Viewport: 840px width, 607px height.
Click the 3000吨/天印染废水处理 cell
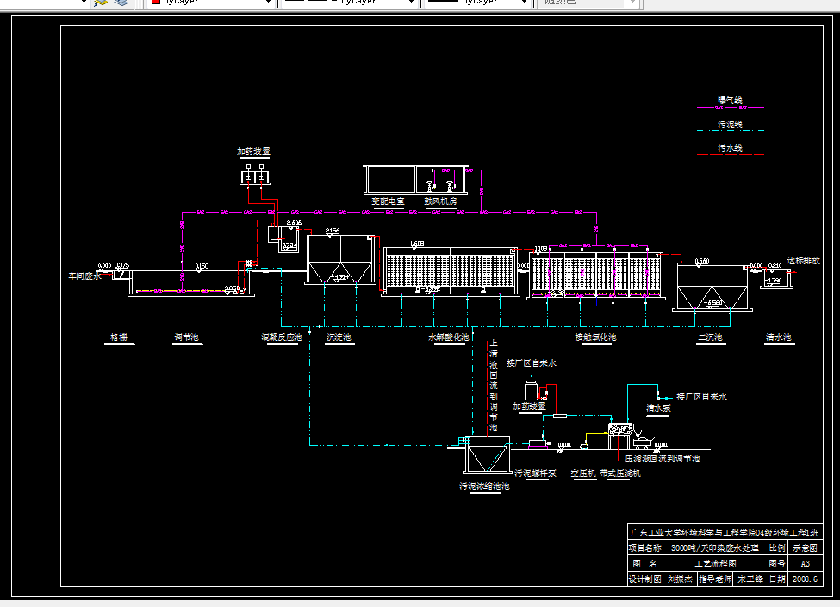714,548
